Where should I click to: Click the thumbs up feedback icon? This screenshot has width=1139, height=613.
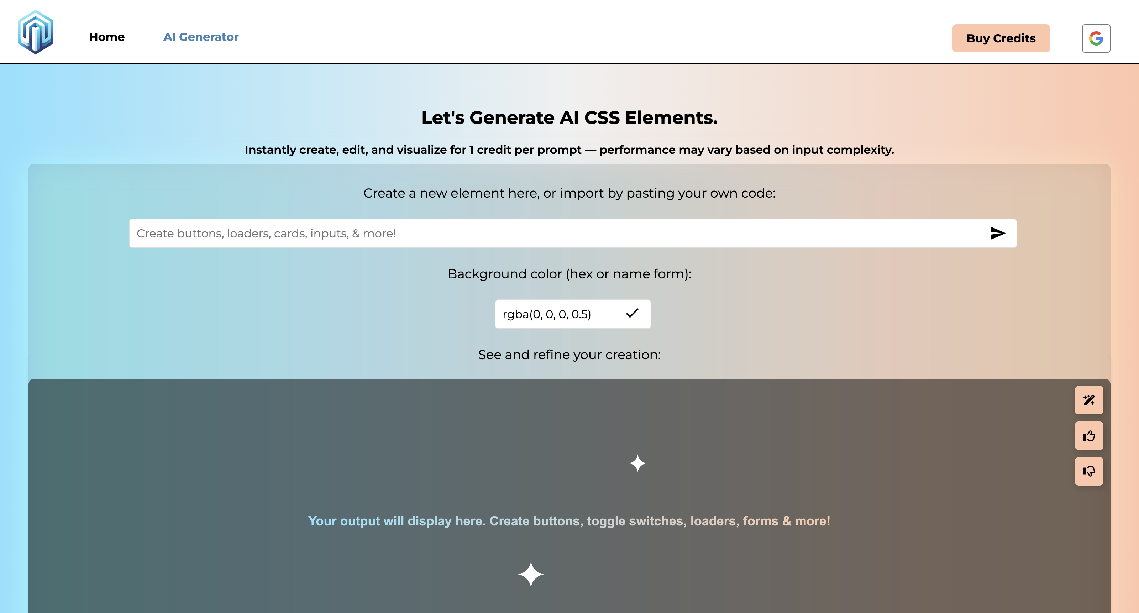[x=1088, y=436]
